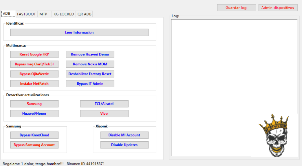Click Bypass OjitaVerde button
Screen dimensions: 302x166
click(x=34, y=74)
